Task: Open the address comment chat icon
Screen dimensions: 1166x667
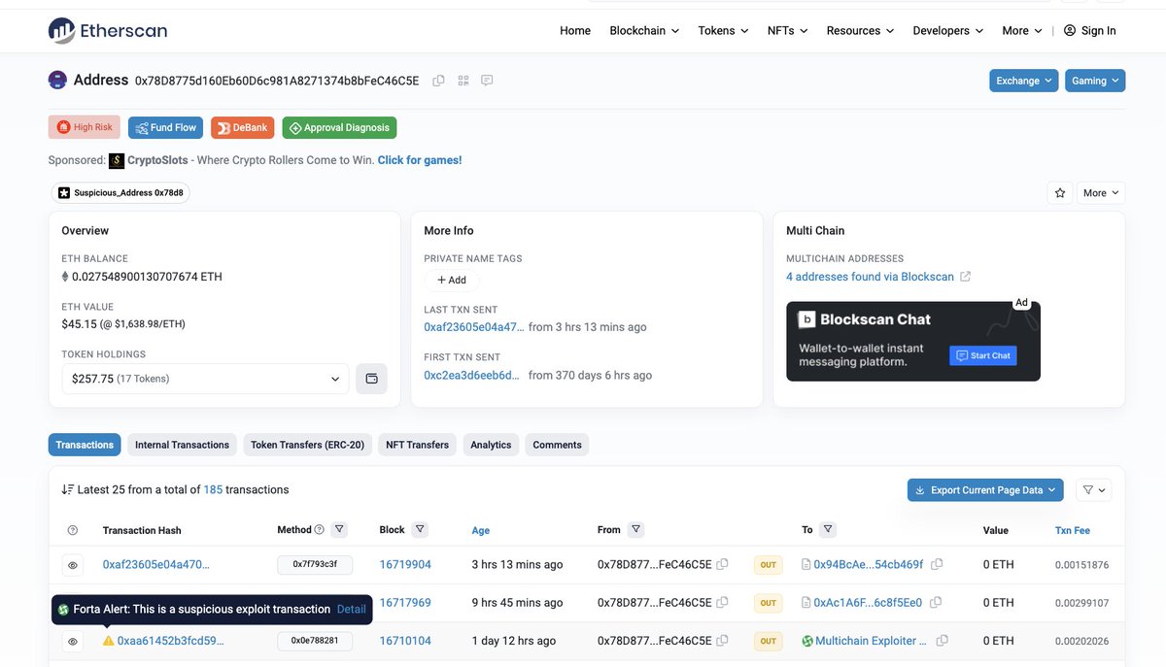Action: tap(488, 81)
